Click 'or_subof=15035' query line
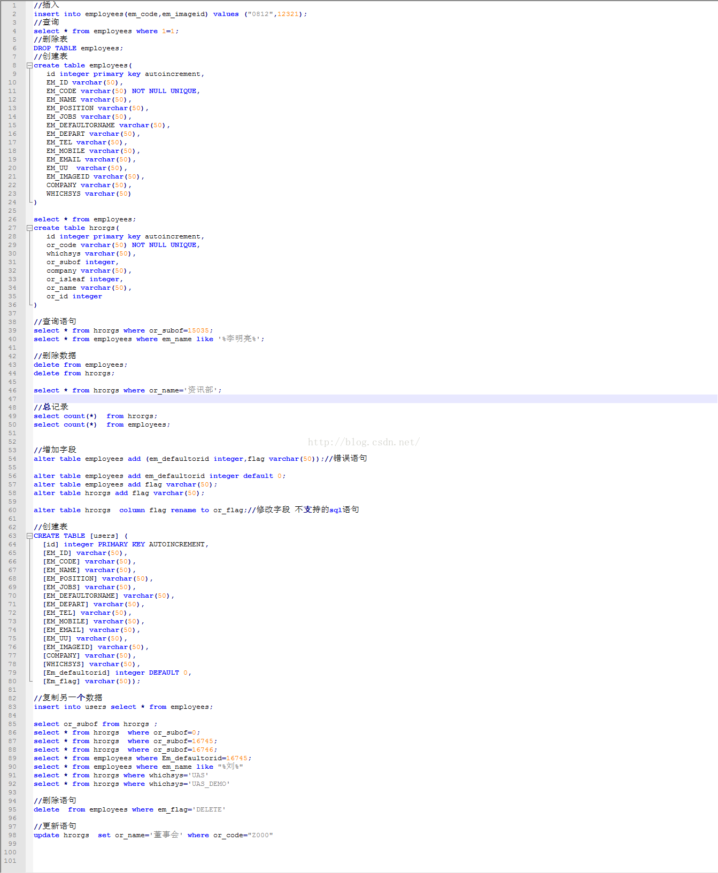This screenshot has height=873, width=718. tap(123, 330)
